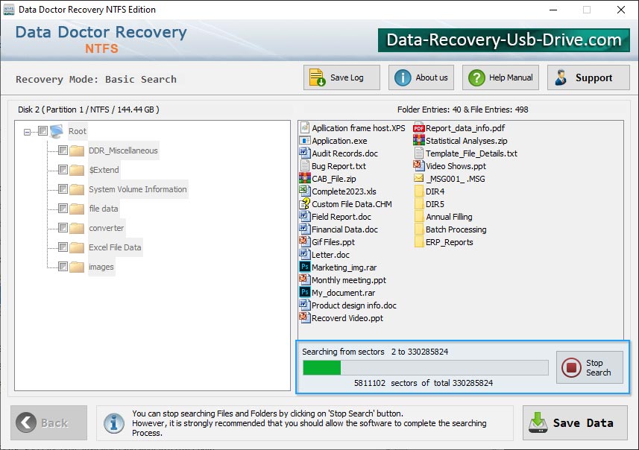
Task: Click the Marketing_img.rar Photoshop icon
Action: [305, 267]
